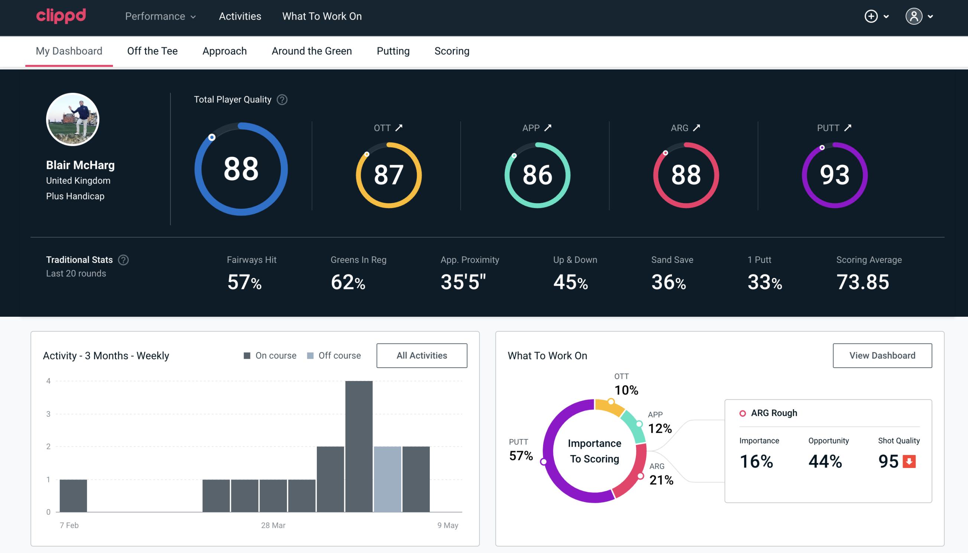Expand the ARG Rough shot quality detail

coord(909,460)
